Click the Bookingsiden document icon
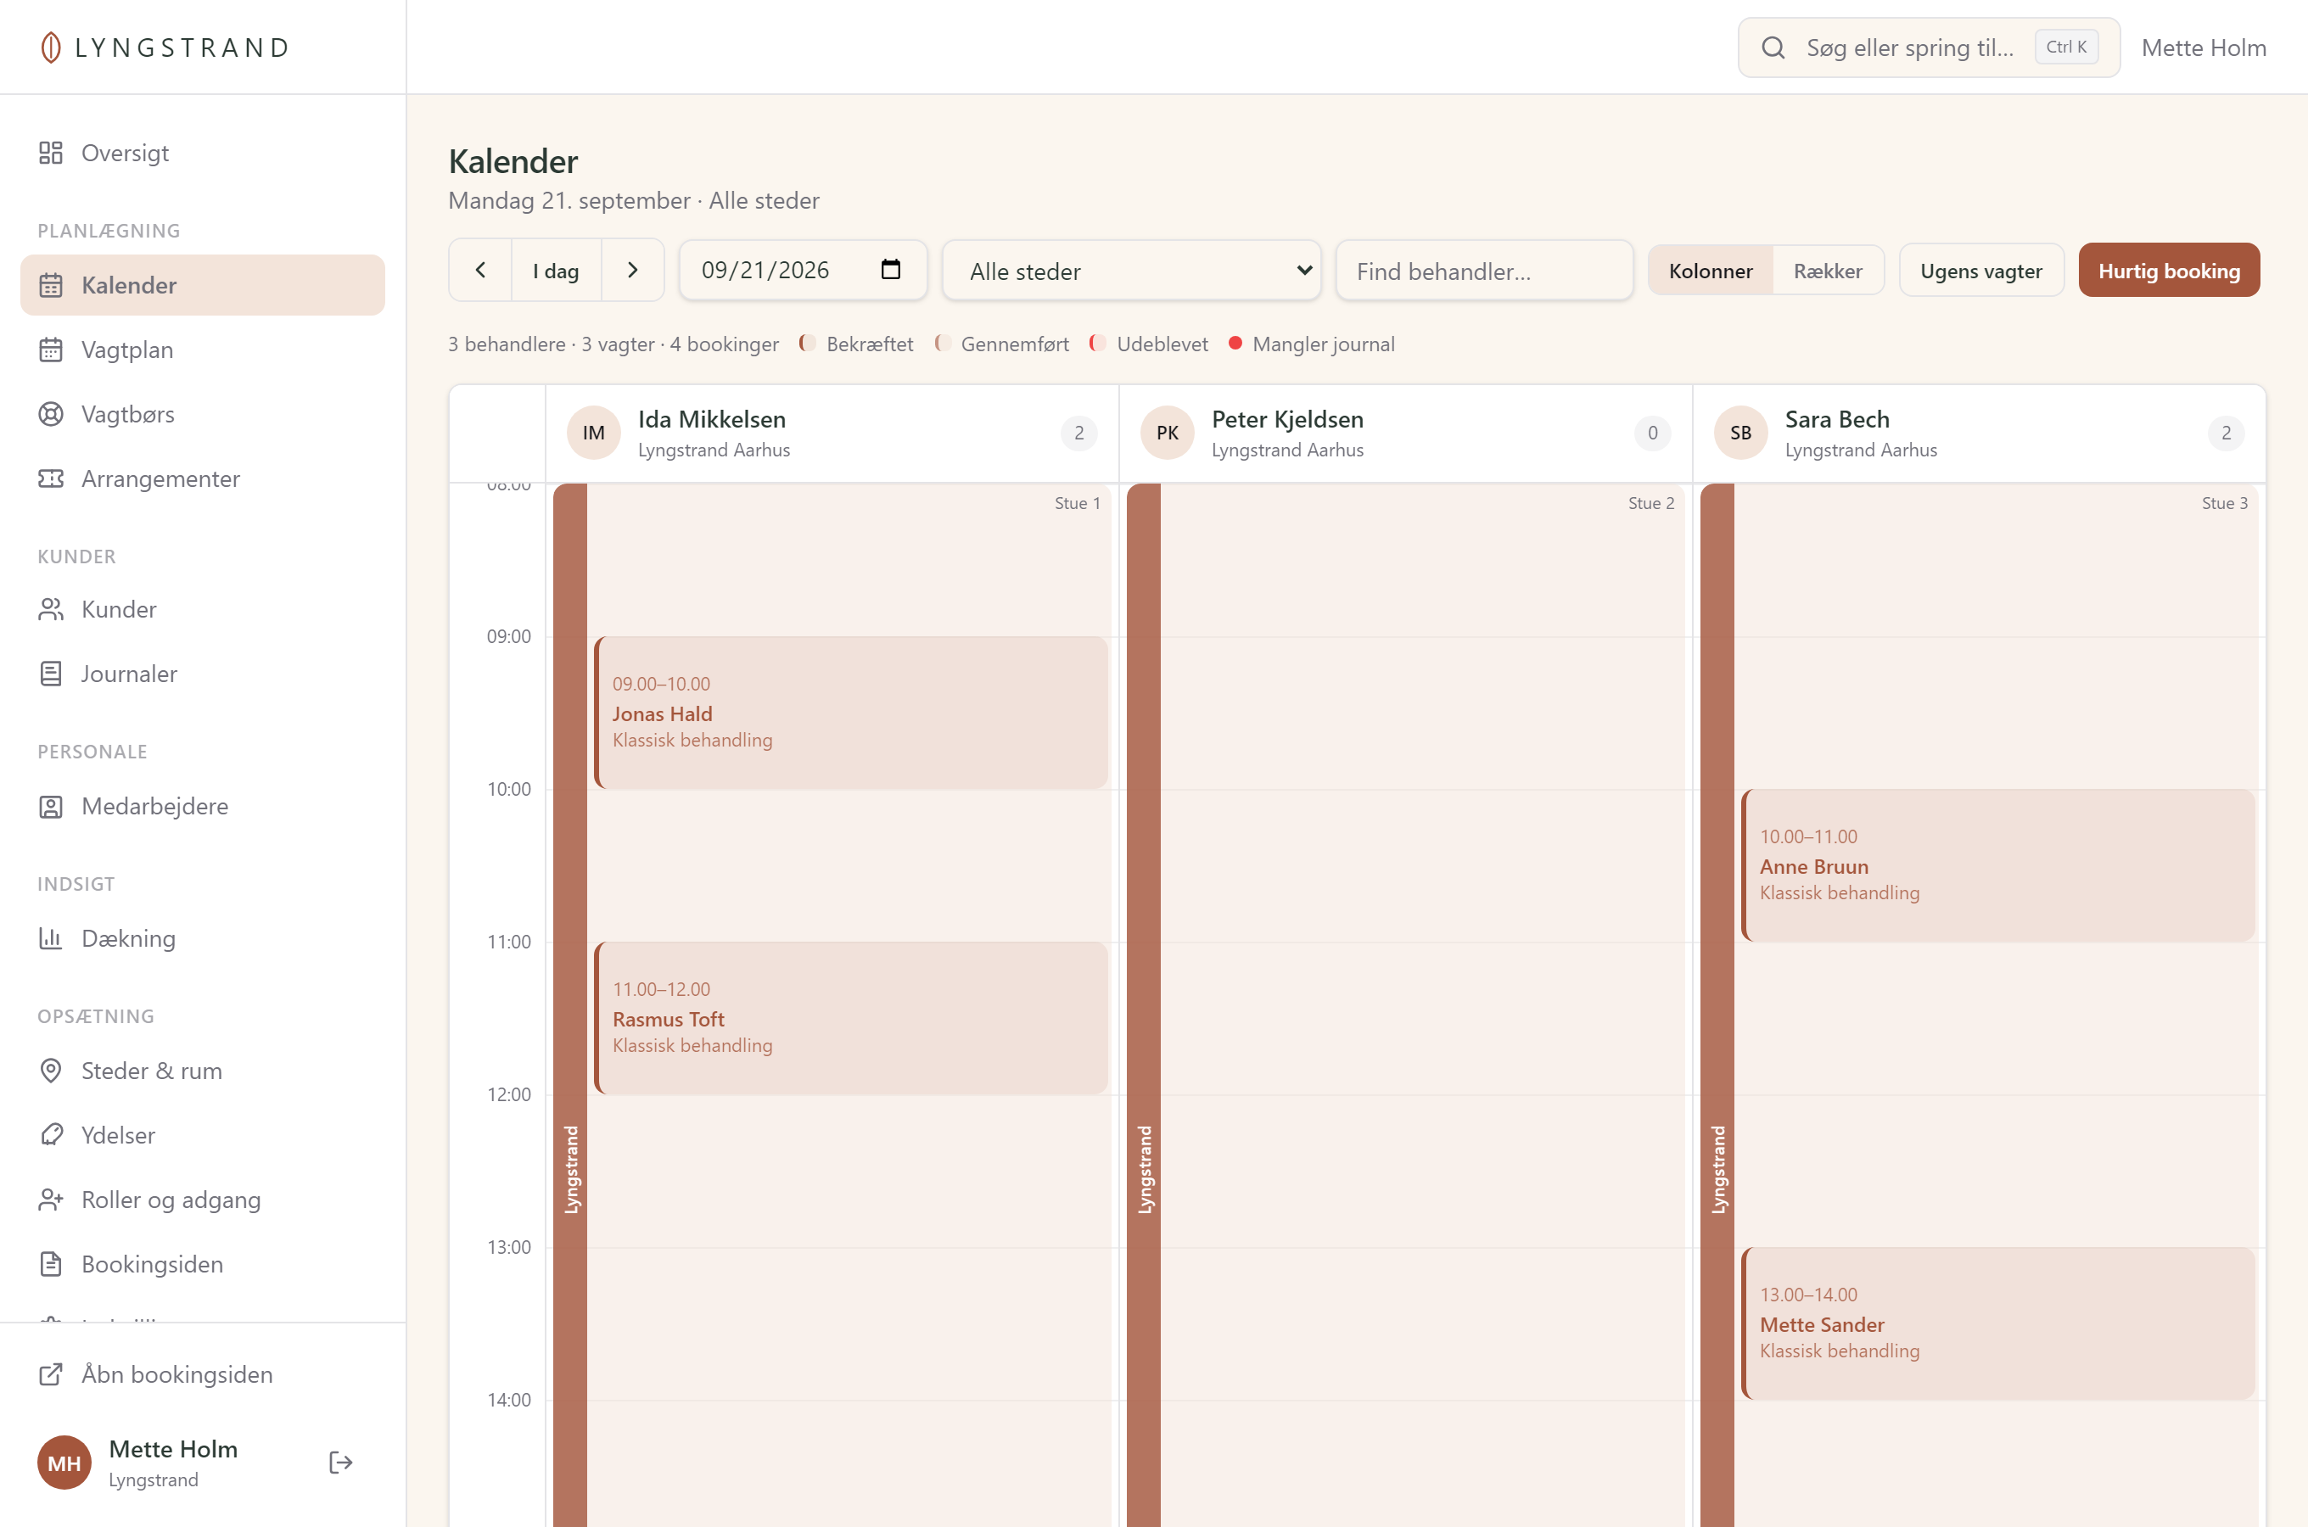The image size is (2308, 1527). coord(51,1264)
